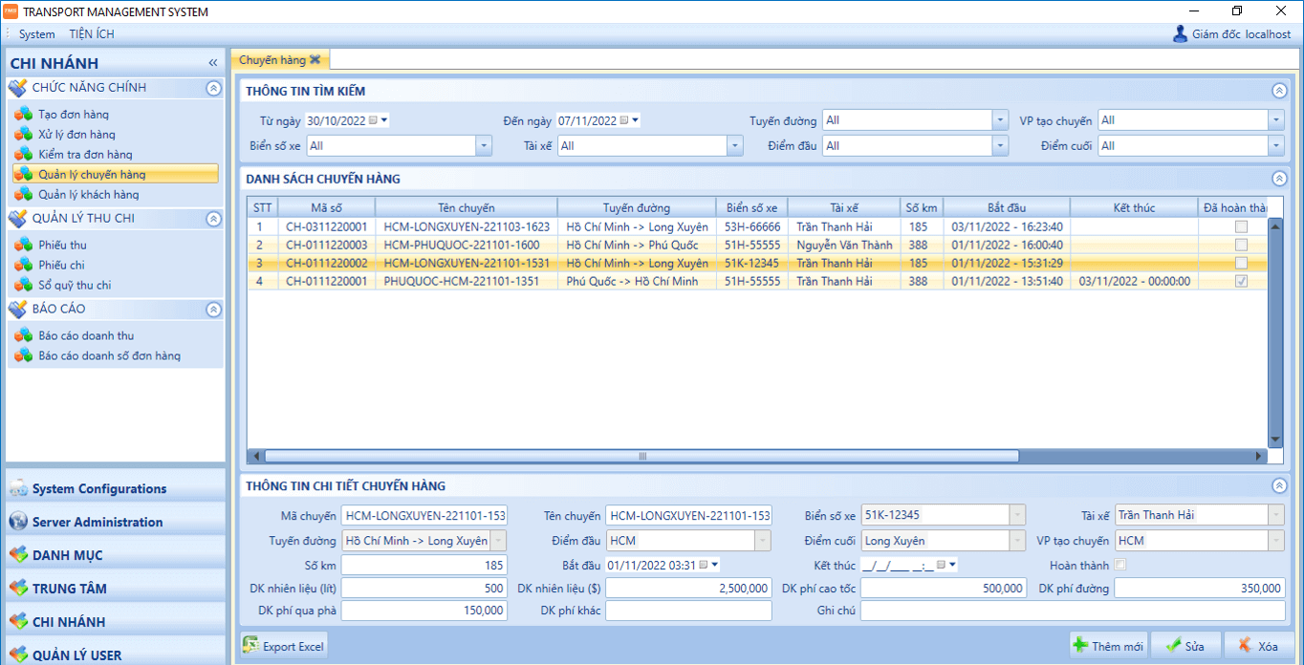
Task: Open the TIỆN ÍCH menu
Action: click(91, 34)
